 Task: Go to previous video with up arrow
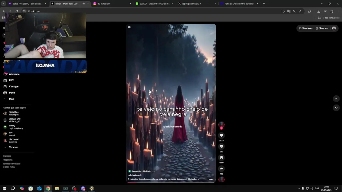(336, 99)
